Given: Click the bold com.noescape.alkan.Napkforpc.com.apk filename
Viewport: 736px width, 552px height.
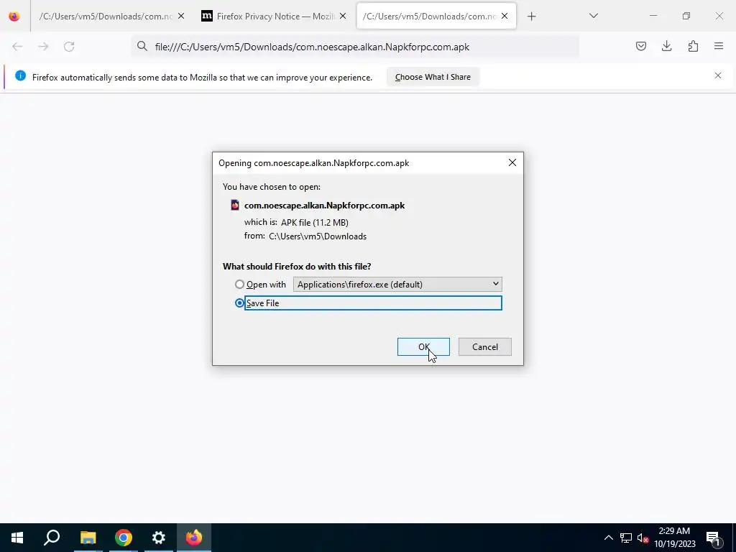Looking at the screenshot, I should click(x=324, y=205).
